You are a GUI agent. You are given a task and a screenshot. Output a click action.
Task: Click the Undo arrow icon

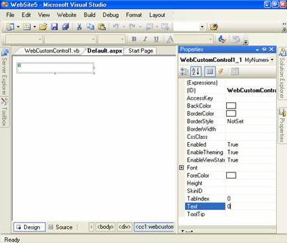pos(116,27)
